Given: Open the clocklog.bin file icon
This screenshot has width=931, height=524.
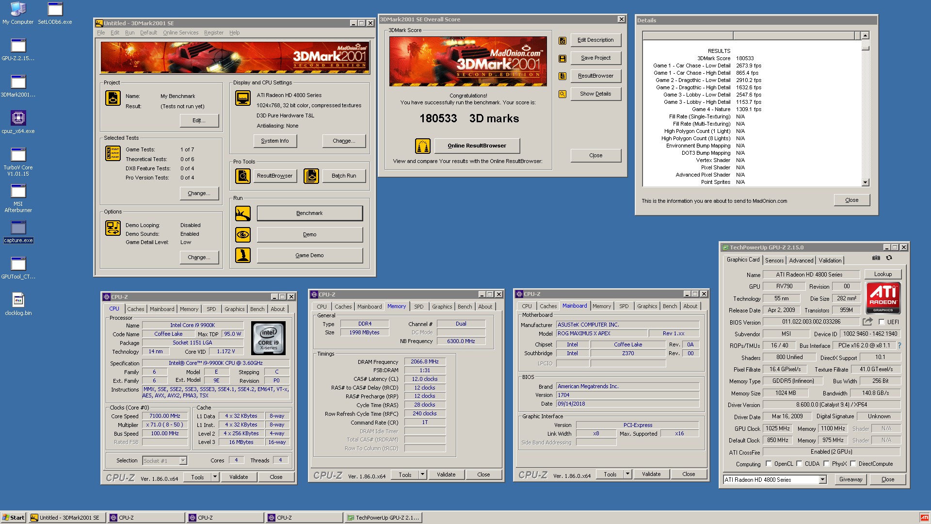Looking at the screenshot, I should [x=18, y=304].
